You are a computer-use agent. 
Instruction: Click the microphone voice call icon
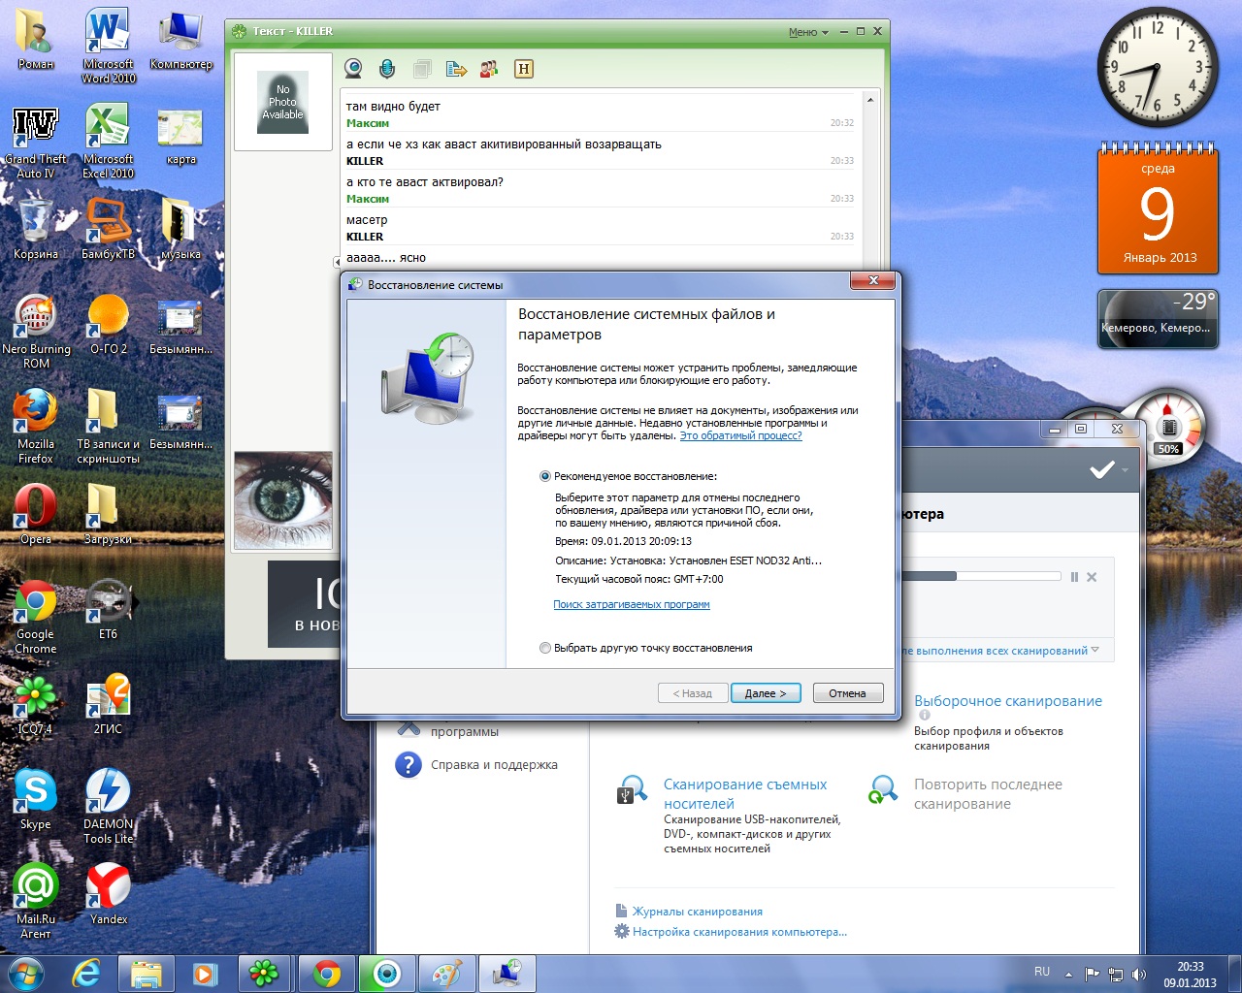coord(387,68)
